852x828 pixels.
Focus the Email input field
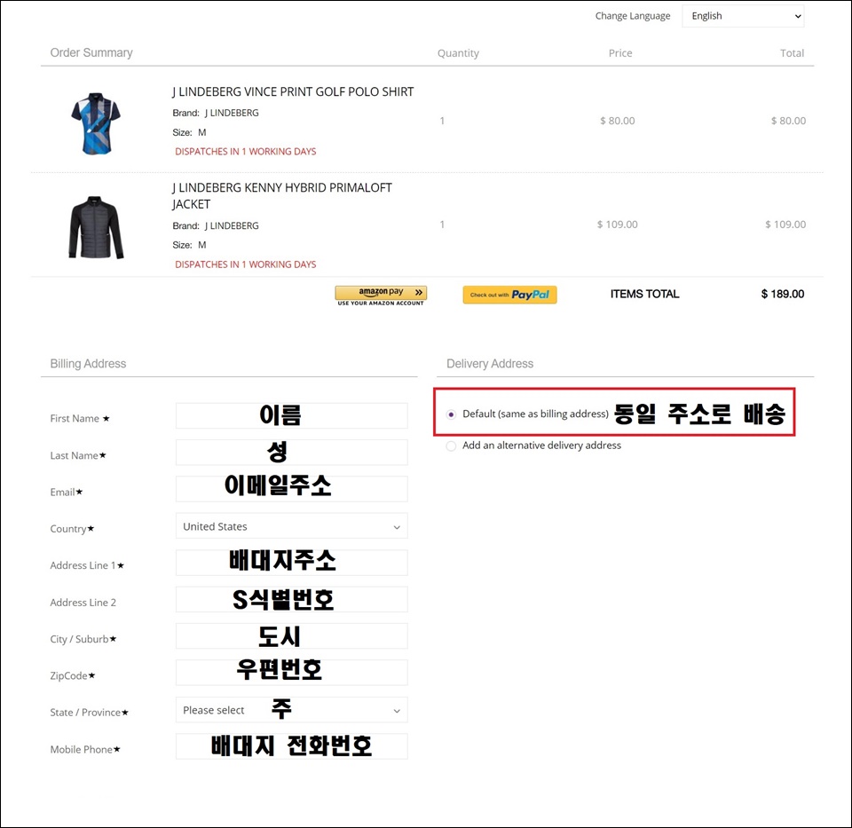point(292,489)
